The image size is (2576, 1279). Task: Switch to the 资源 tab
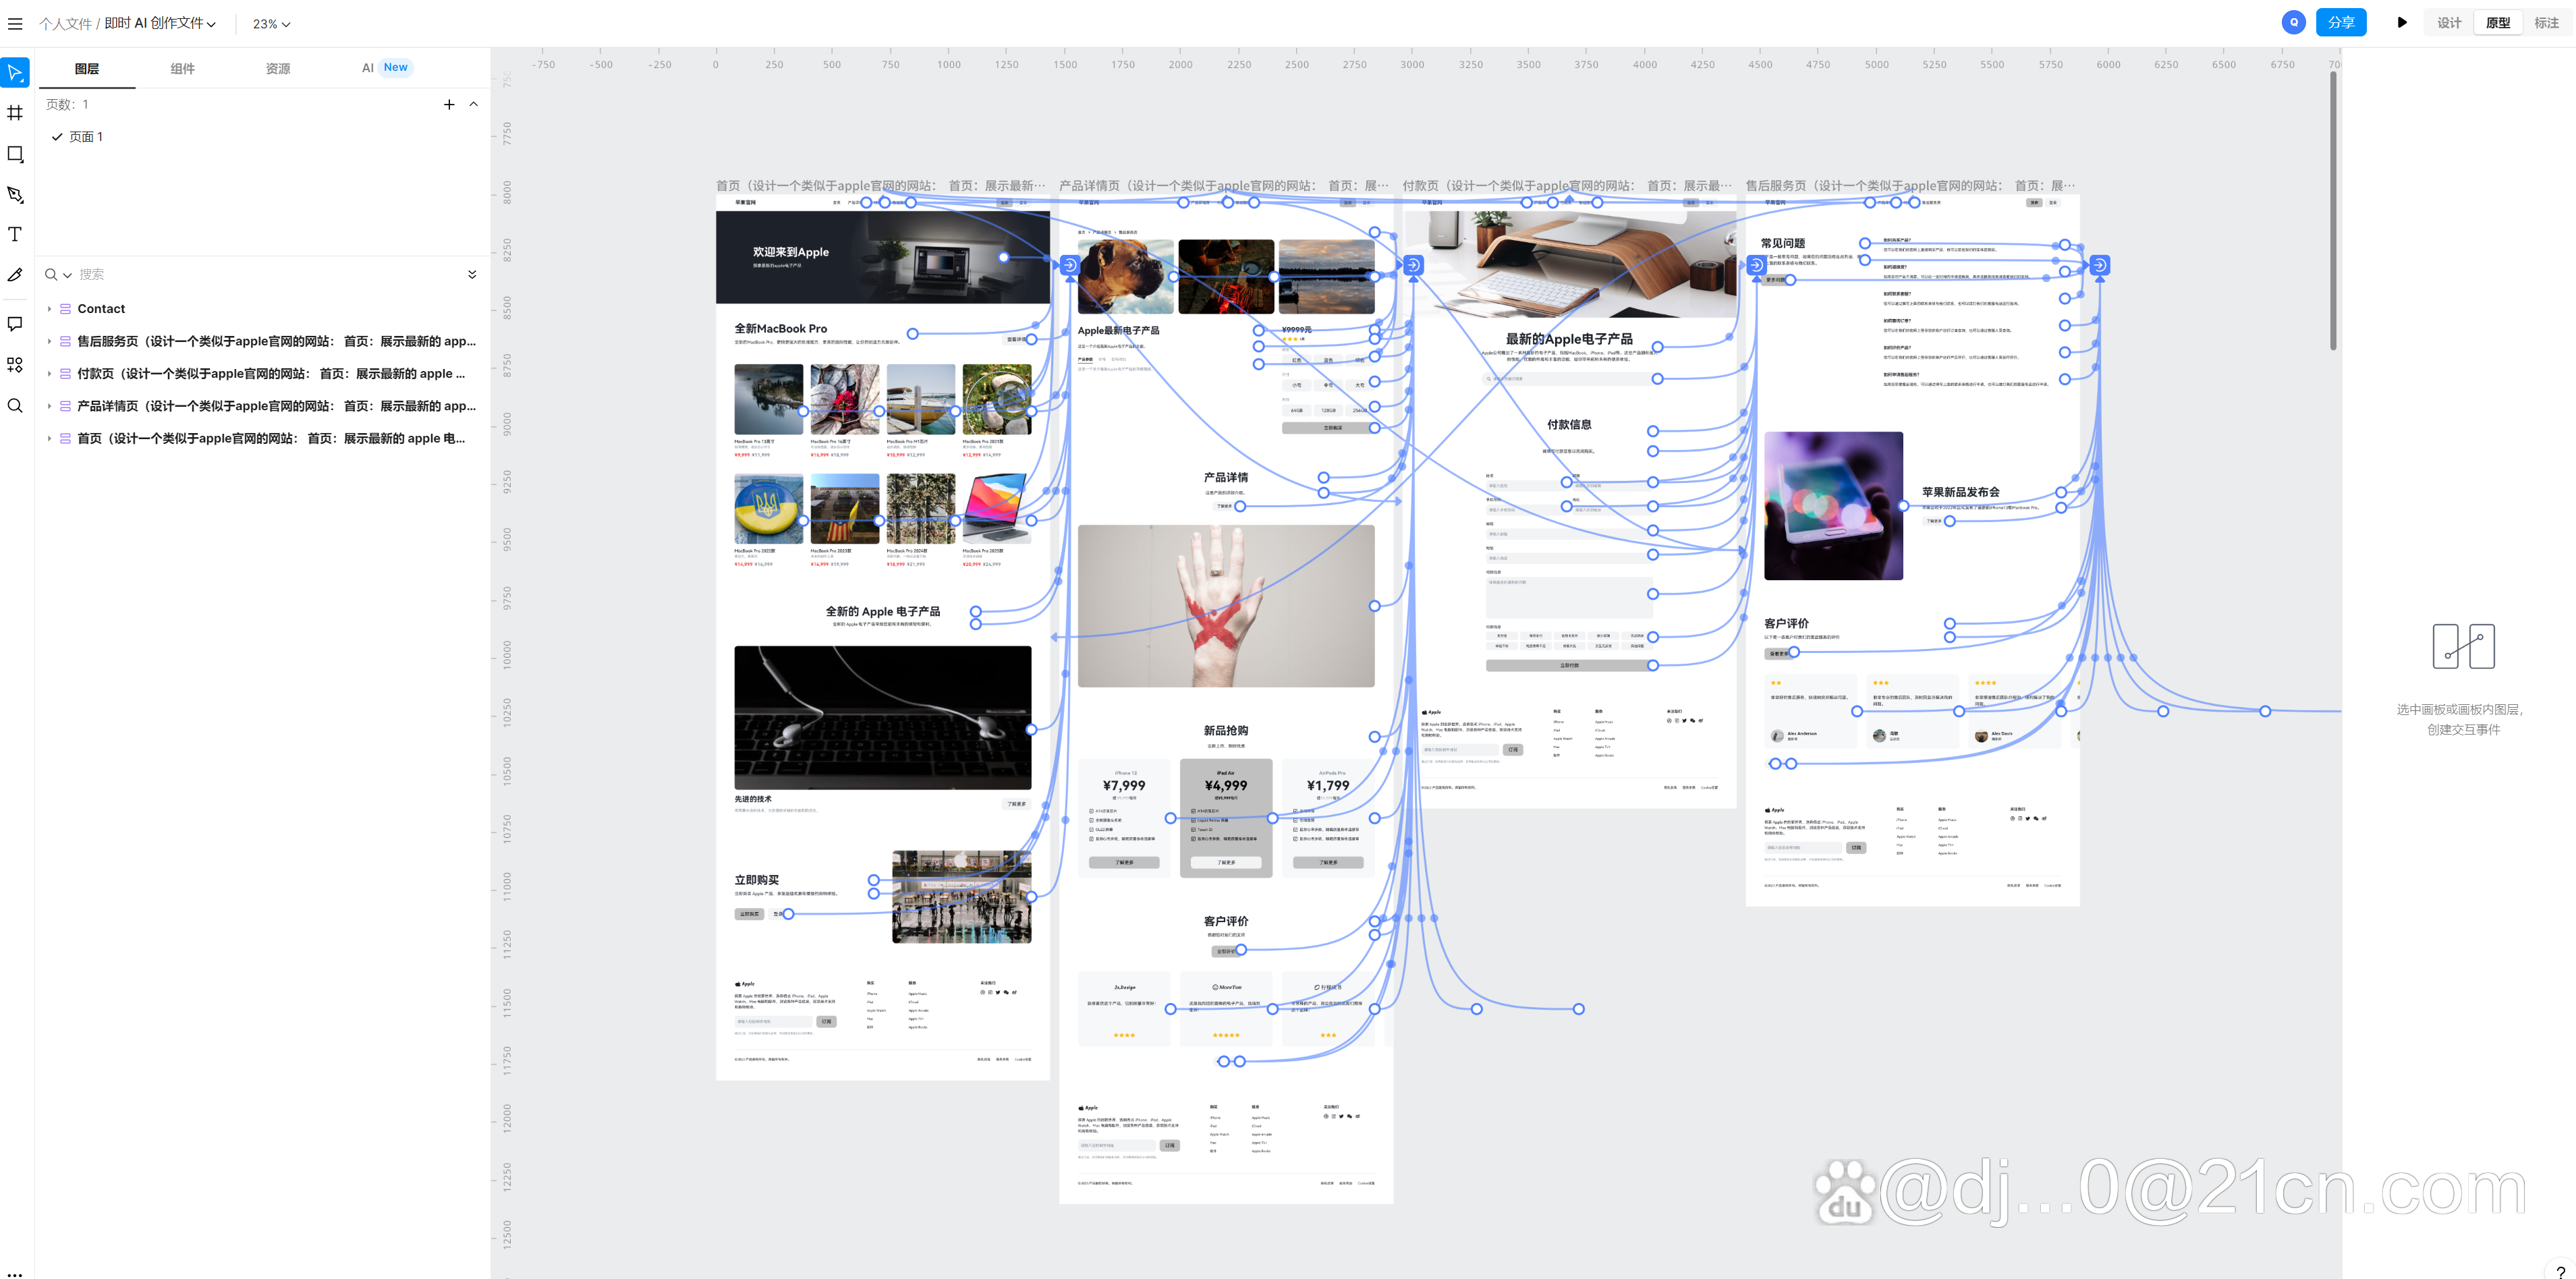pos(278,68)
